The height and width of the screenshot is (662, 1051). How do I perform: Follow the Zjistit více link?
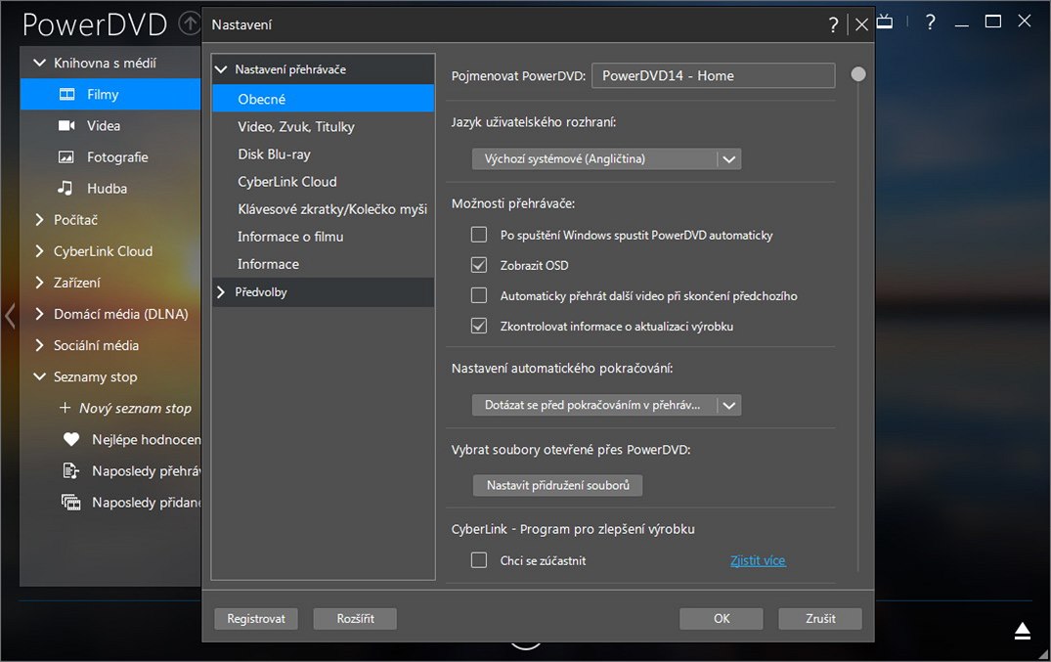point(758,560)
